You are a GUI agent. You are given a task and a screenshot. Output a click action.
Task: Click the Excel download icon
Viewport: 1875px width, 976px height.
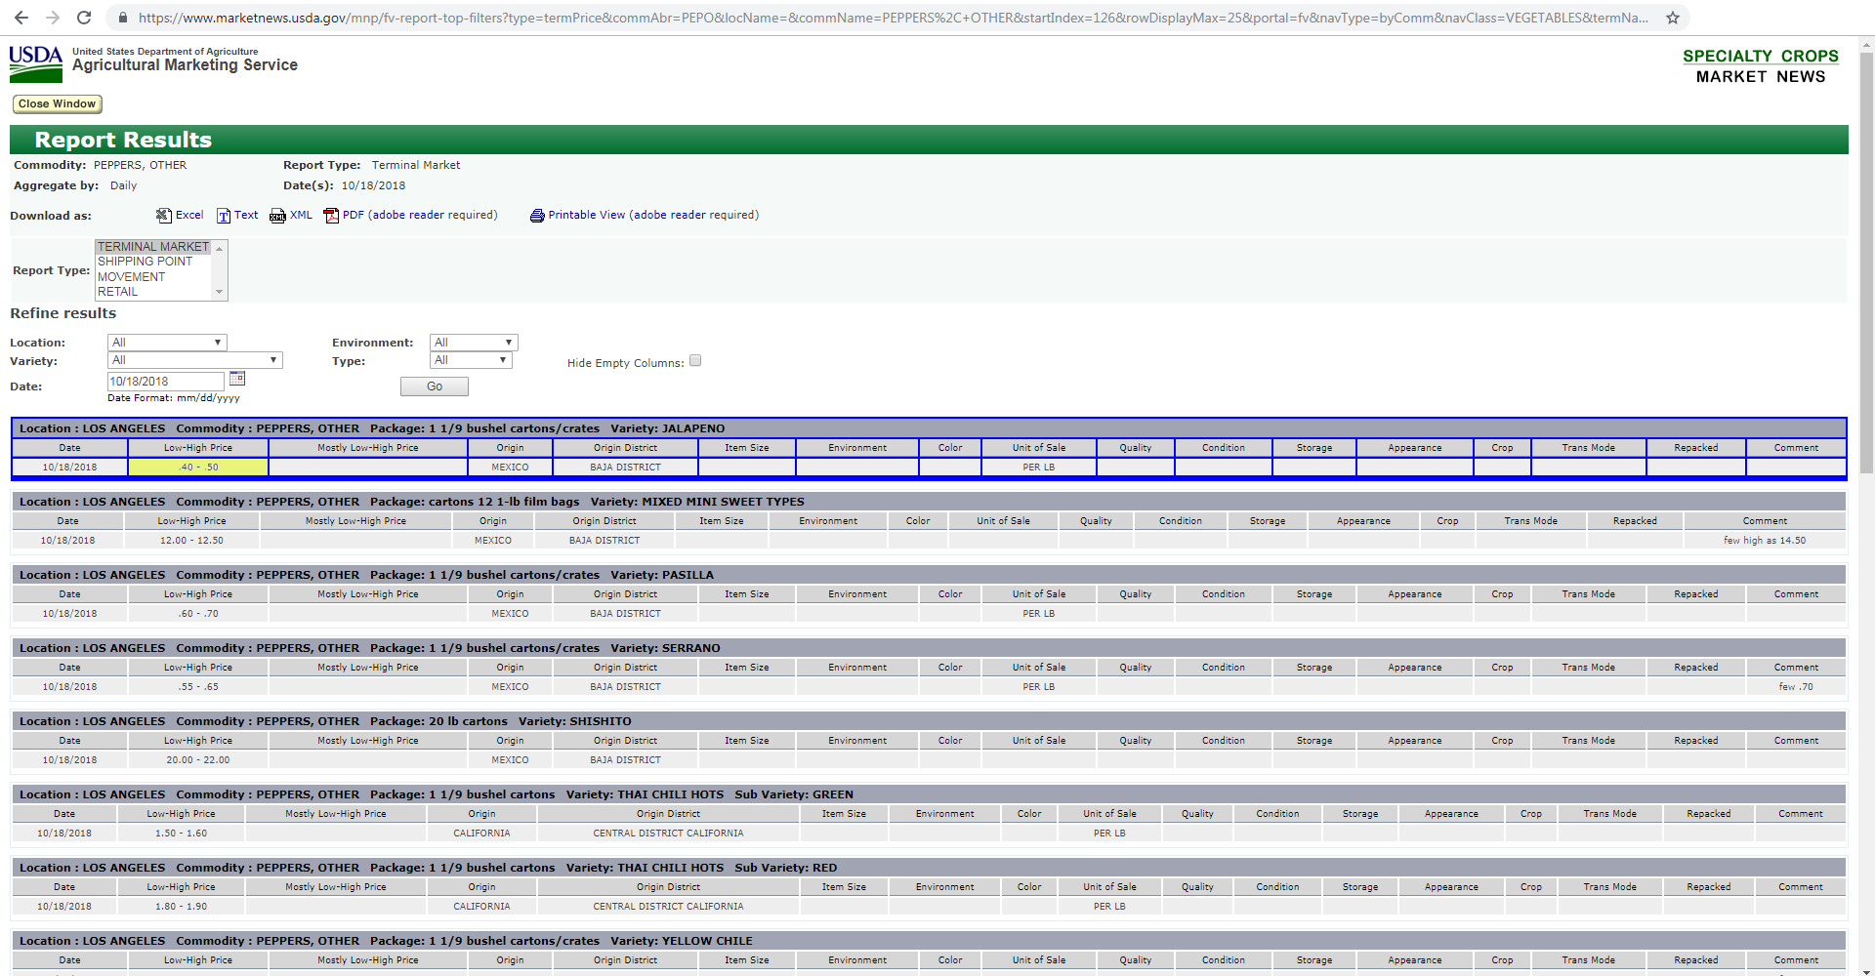pyautogui.click(x=163, y=216)
